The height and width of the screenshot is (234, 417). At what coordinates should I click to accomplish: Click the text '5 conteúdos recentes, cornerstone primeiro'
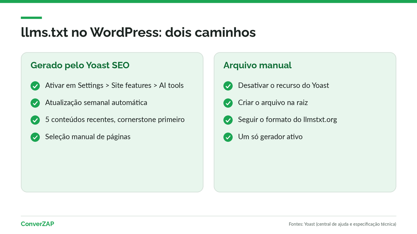point(115,120)
